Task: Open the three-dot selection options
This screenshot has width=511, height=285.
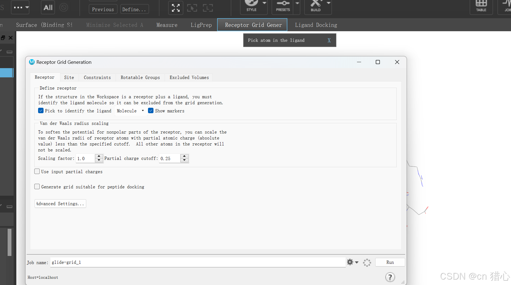Action: click(x=20, y=8)
